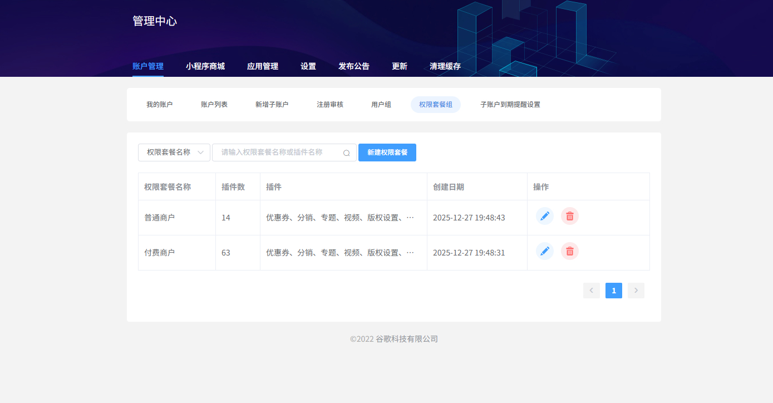
Task: Click the magnifier search icon
Action: [346, 152]
